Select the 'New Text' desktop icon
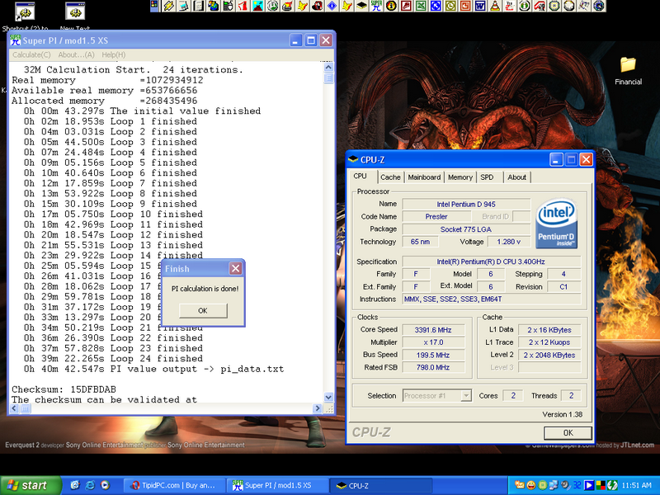This screenshot has height=495, width=660. tap(75, 16)
